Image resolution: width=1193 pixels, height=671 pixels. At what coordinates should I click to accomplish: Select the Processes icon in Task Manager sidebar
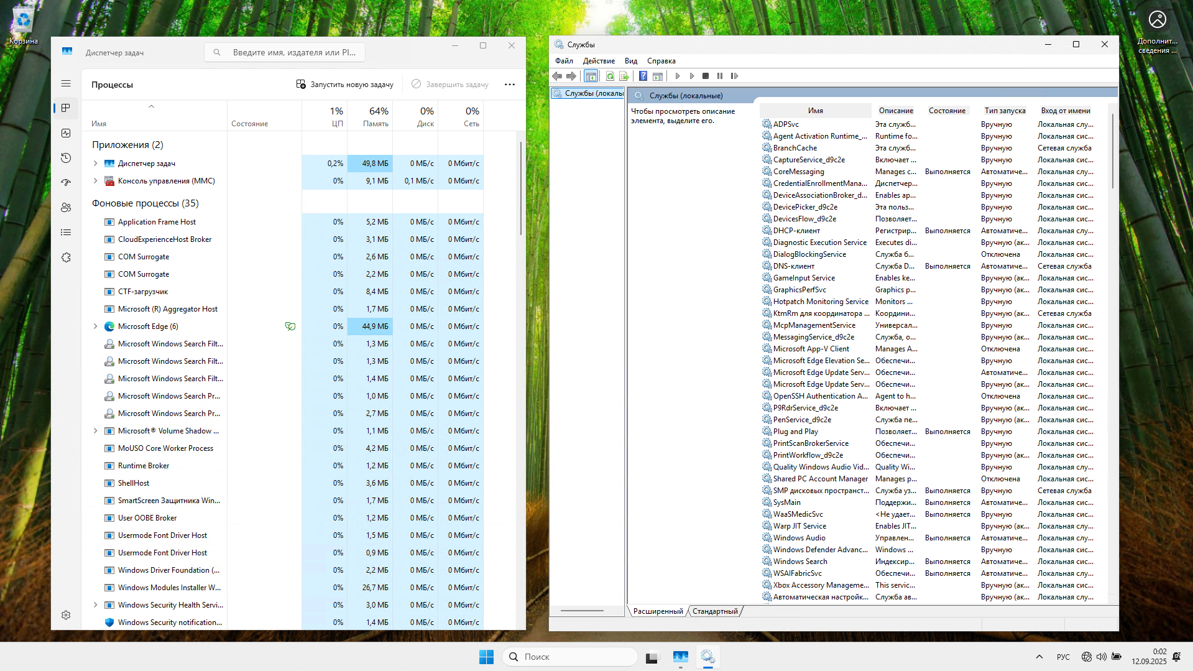[x=66, y=108]
